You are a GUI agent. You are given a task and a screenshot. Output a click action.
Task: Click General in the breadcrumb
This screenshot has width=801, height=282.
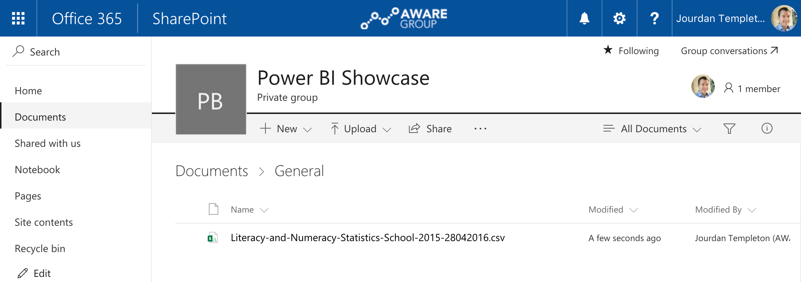[x=299, y=171]
